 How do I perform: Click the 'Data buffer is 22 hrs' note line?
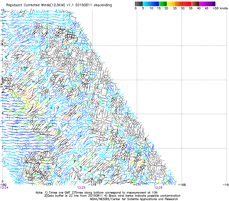coord(112,196)
